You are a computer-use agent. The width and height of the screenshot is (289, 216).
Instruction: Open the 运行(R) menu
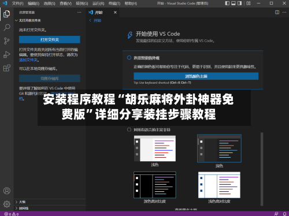point(98,3)
